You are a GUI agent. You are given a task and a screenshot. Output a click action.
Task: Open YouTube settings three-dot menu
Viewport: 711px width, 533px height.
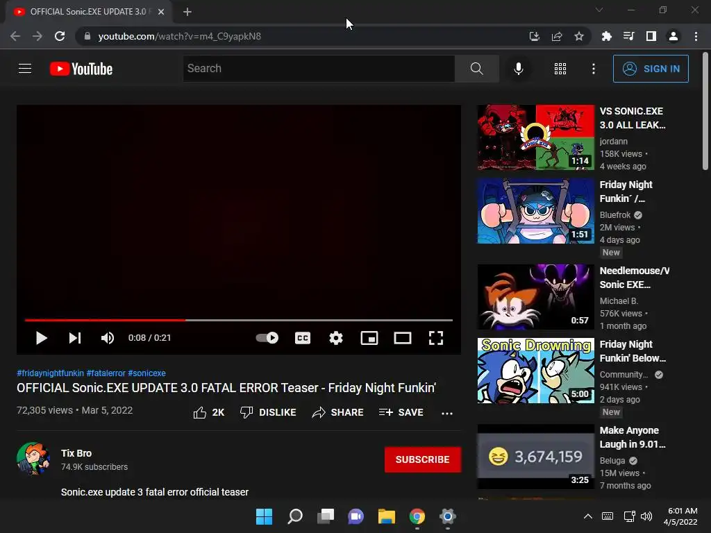[x=593, y=69]
